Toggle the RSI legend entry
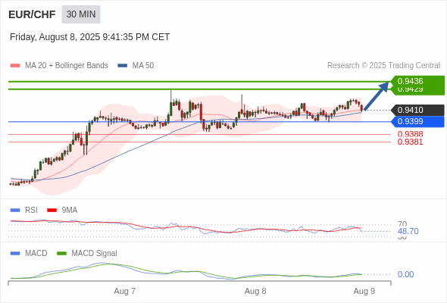 click(24, 210)
